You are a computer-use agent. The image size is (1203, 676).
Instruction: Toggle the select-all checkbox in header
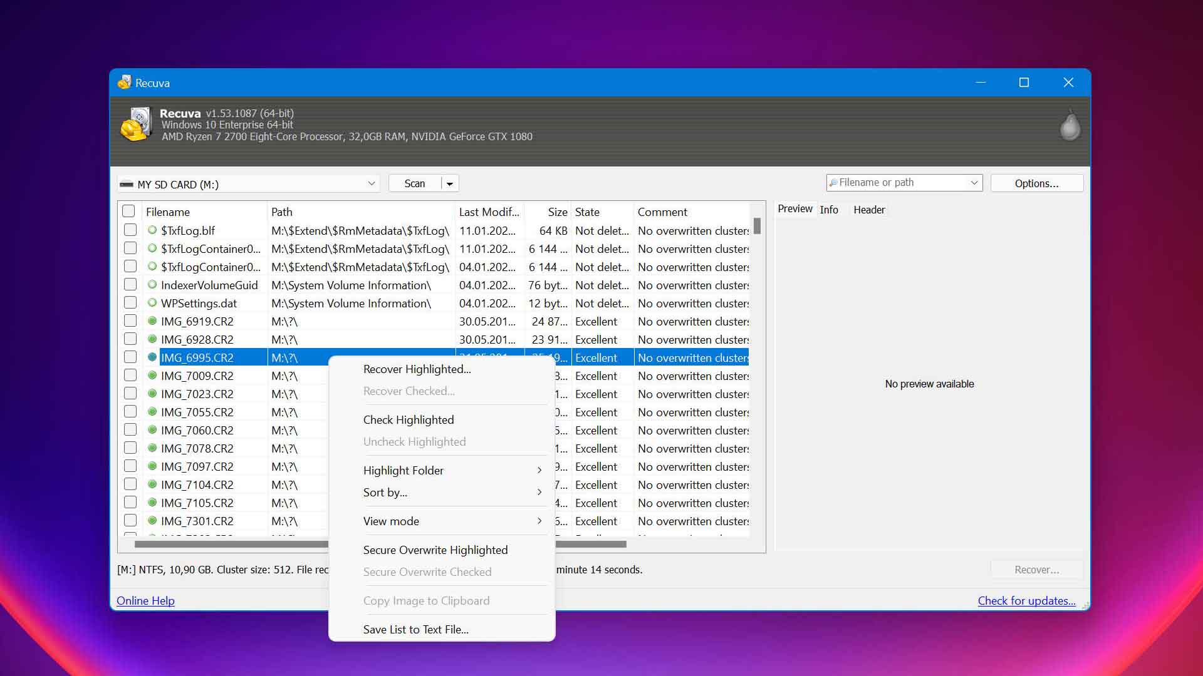(x=128, y=212)
